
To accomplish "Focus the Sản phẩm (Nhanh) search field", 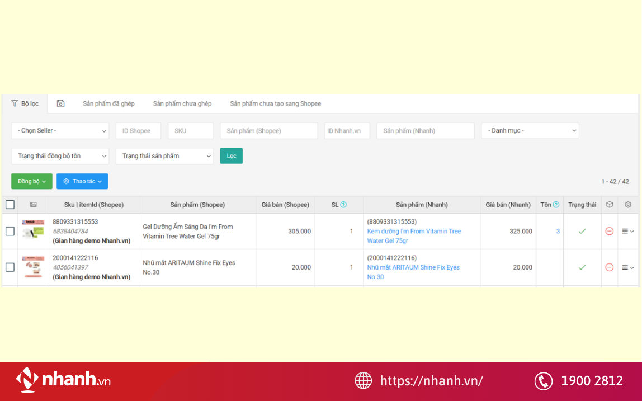I will pyautogui.click(x=426, y=131).
